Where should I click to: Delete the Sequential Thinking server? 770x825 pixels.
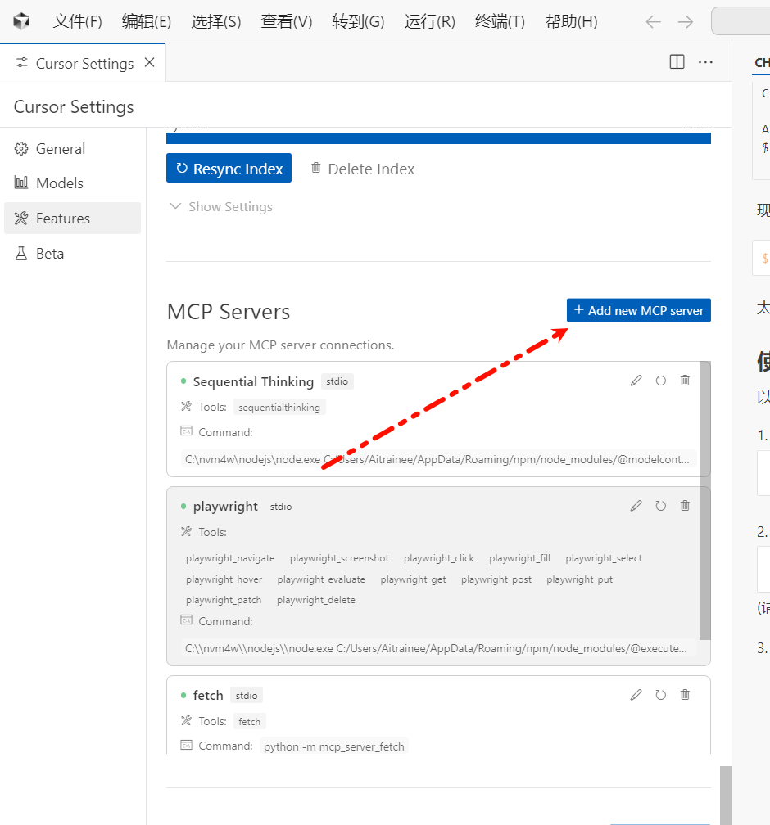point(685,381)
